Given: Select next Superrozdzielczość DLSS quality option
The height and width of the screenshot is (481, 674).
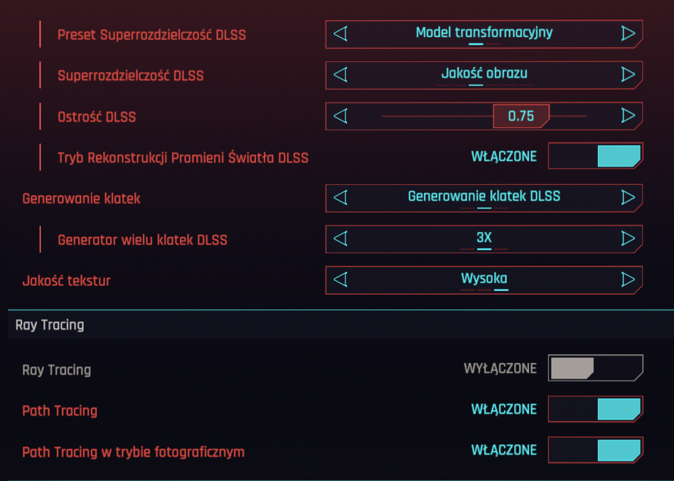Looking at the screenshot, I should click(x=628, y=75).
